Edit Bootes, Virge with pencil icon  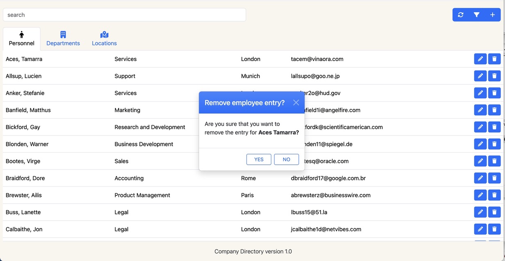(480, 161)
